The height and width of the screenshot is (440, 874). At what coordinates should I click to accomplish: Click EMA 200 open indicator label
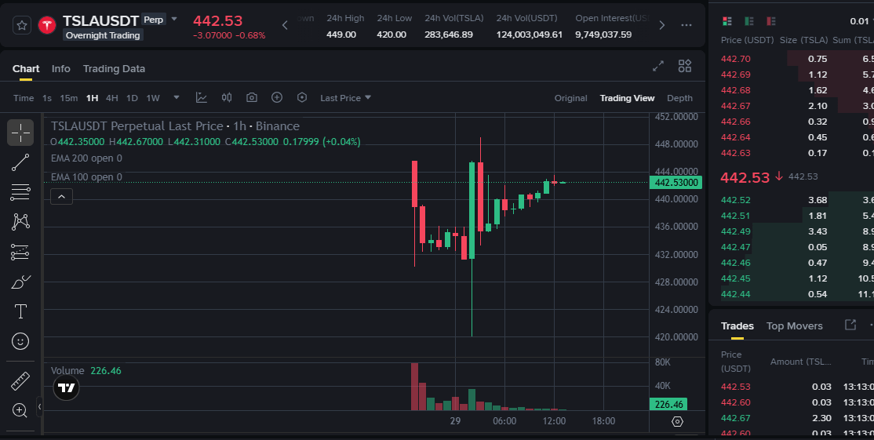[86, 158]
